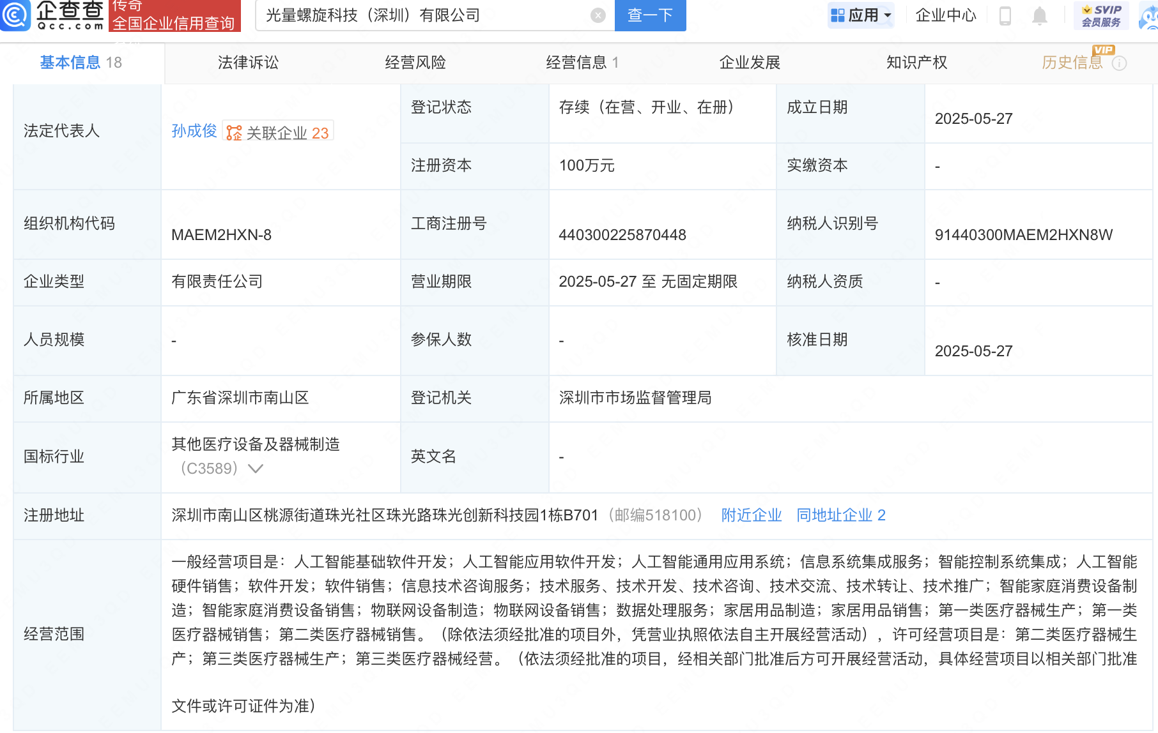Click the 成立日期 value 2025-05-27

tap(974, 119)
